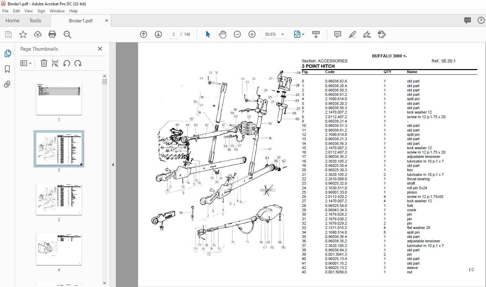The width and height of the screenshot is (486, 287).
Task: Switch to the Home tab
Action: [12, 21]
